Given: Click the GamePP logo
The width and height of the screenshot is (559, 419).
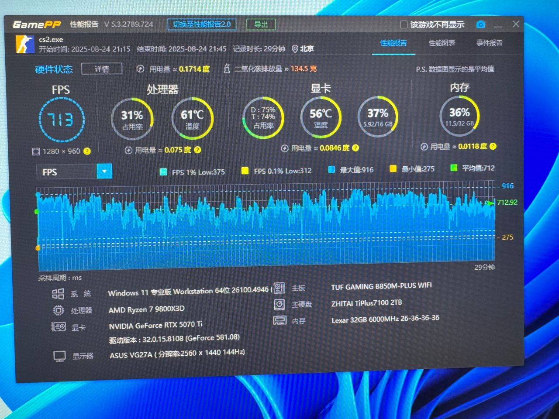Looking at the screenshot, I should (37, 24).
